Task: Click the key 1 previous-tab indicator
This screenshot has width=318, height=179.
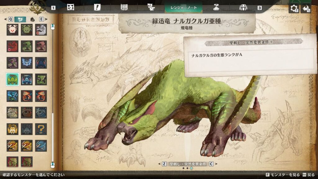Action: (53, 8)
